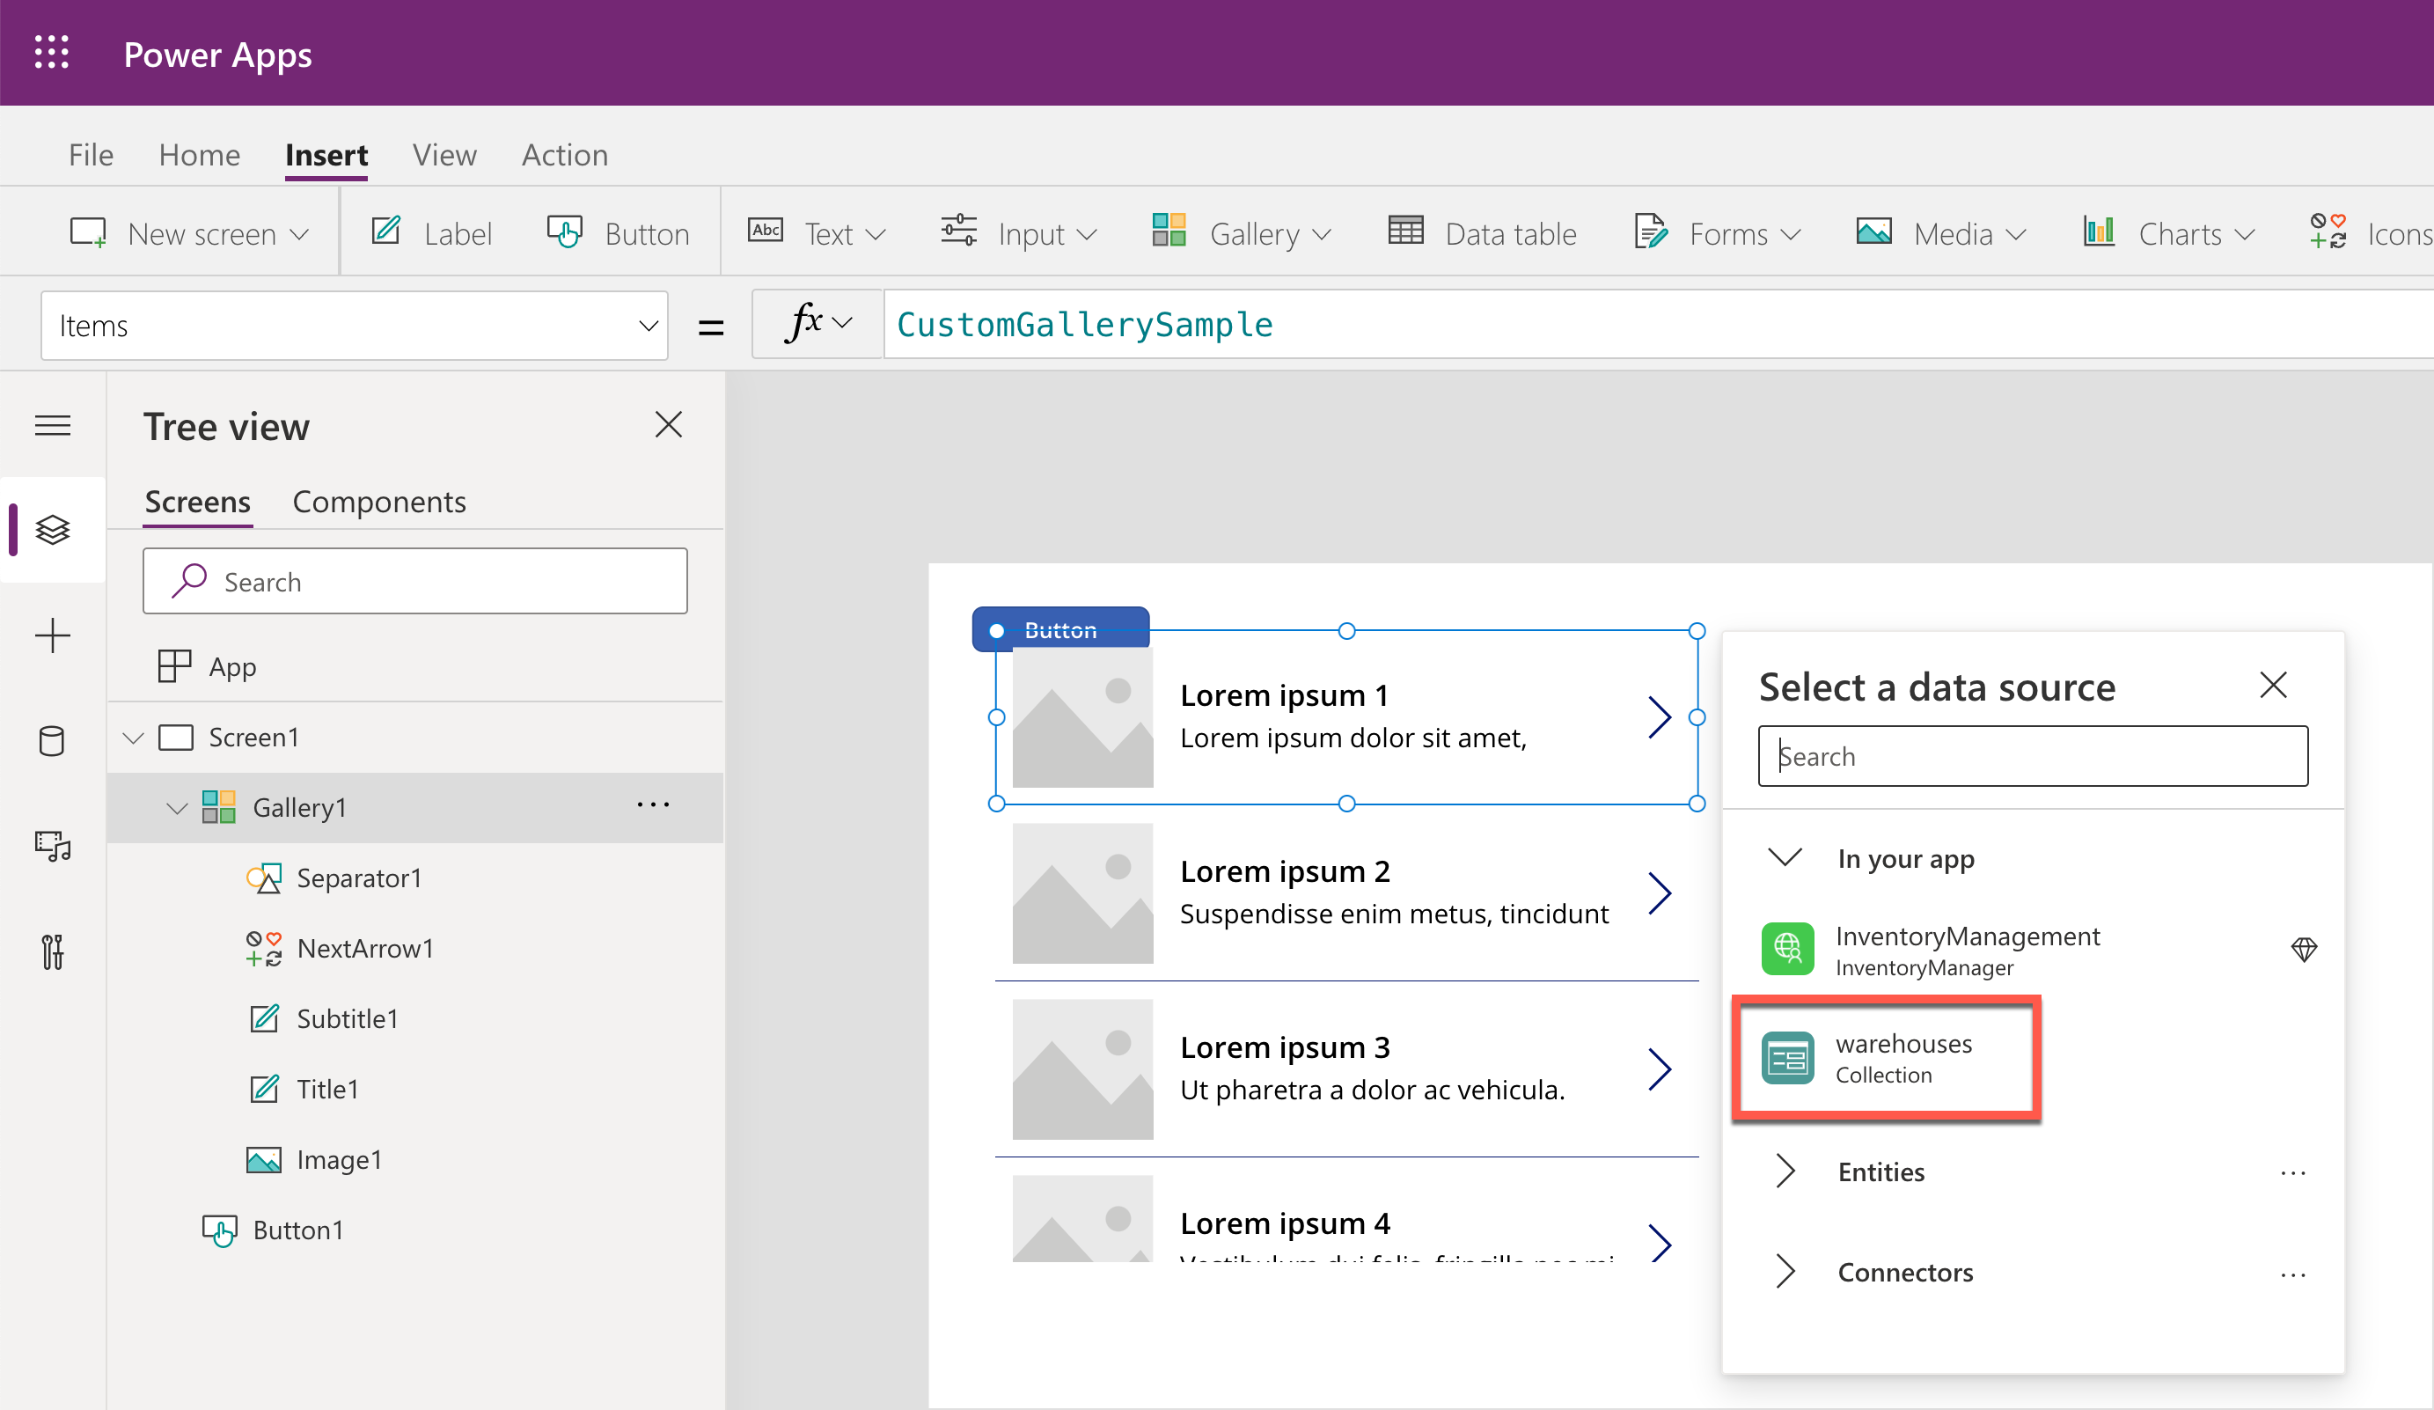2434x1410 pixels.
Task: Click the Gallery icon in the Insert ribbon
Action: point(1169,233)
